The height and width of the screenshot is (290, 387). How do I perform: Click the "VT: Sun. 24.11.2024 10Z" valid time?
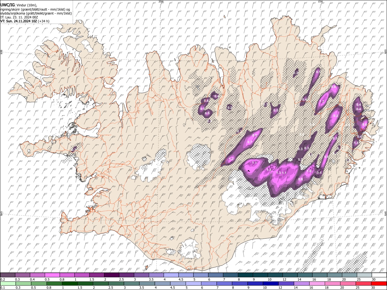click(18, 21)
